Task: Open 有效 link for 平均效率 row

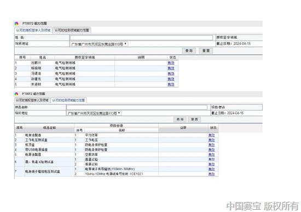Action: [212, 135]
